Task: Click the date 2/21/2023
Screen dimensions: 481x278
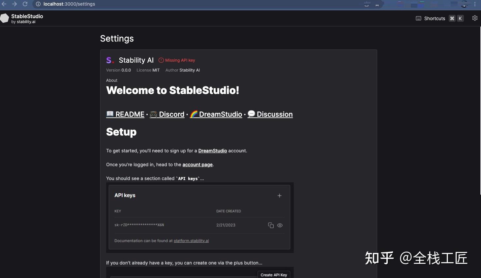Action: [226, 225]
